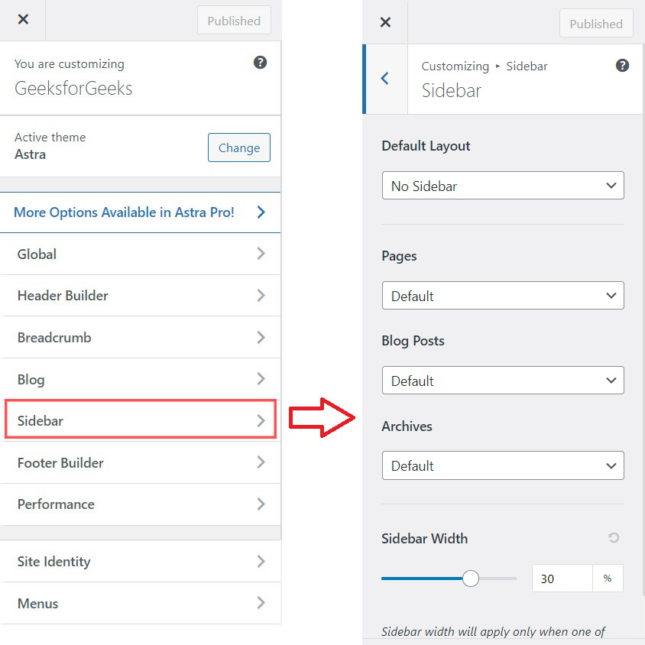Open the Default Layout dropdown

click(x=502, y=186)
